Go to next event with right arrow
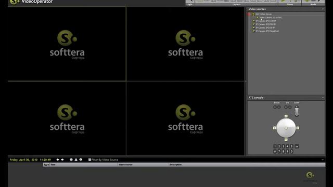Image resolution: width=333 pixels, height=187 pixels. tap(62, 159)
